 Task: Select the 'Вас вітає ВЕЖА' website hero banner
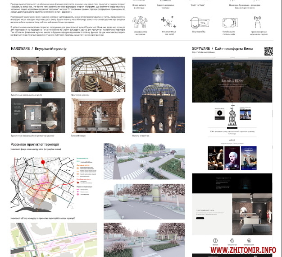(232, 81)
